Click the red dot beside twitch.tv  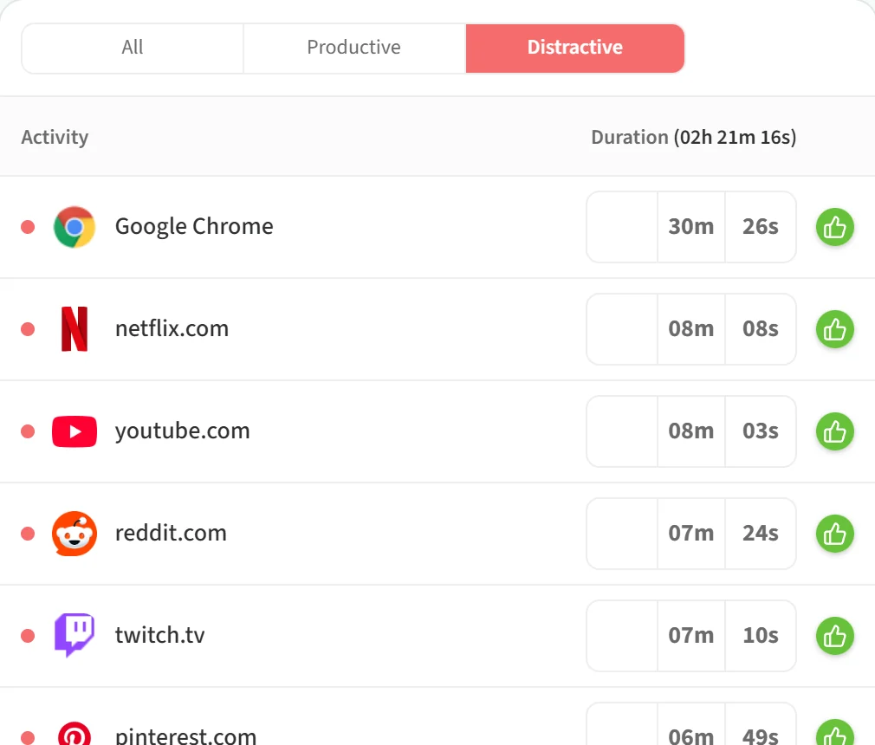coord(28,636)
